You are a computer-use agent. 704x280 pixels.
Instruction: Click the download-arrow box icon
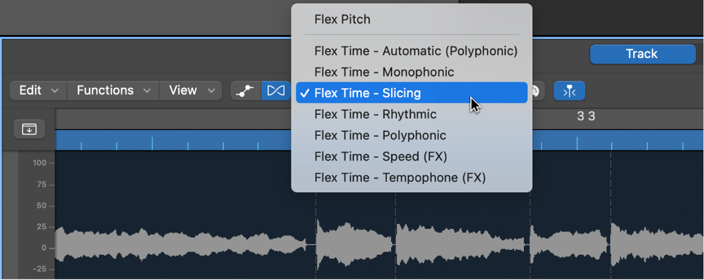coord(29,129)
